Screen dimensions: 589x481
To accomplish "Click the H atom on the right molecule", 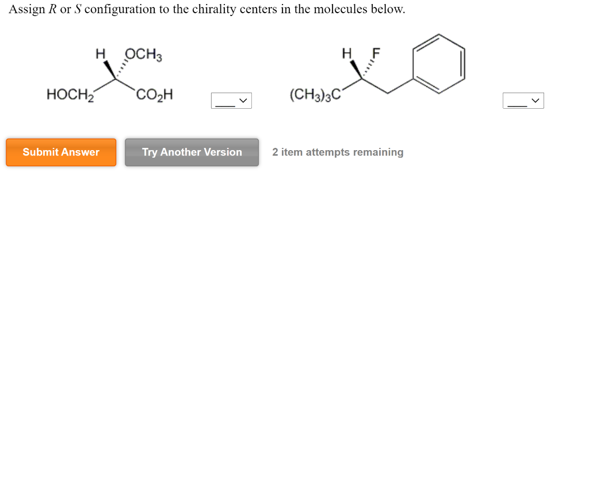I will [347, 54].
